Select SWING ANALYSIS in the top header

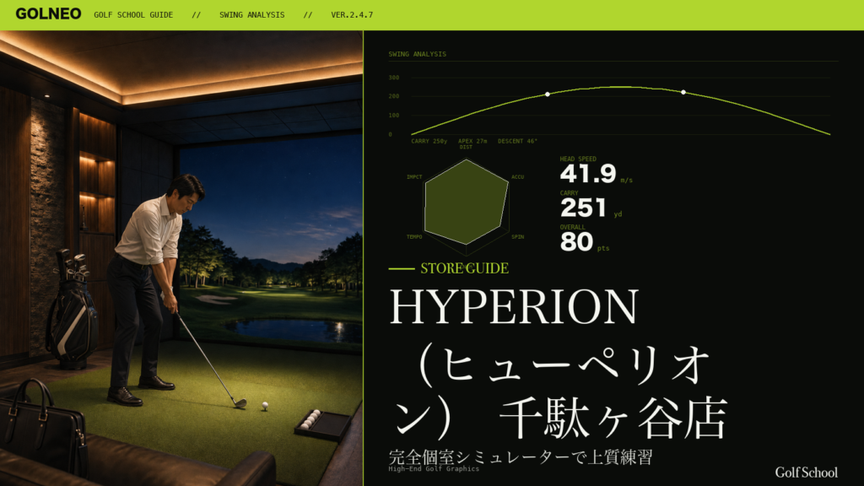point(251,15)
